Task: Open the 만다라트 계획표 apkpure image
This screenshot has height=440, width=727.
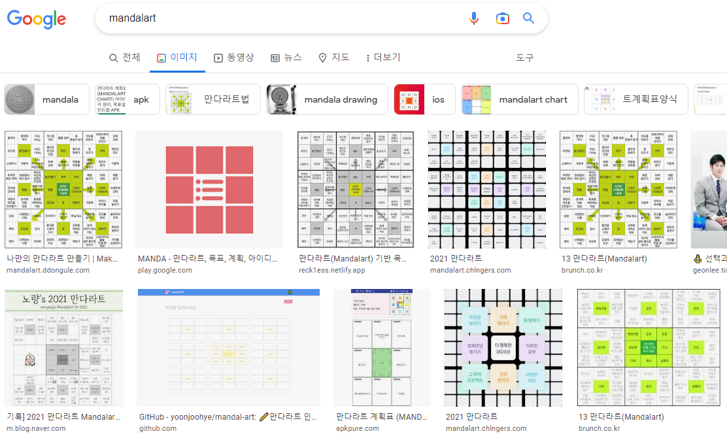Action: [382, 348]
